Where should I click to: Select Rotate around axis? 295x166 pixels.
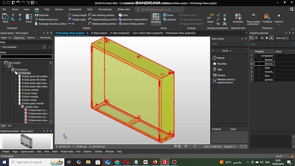[x=46, y=20]
